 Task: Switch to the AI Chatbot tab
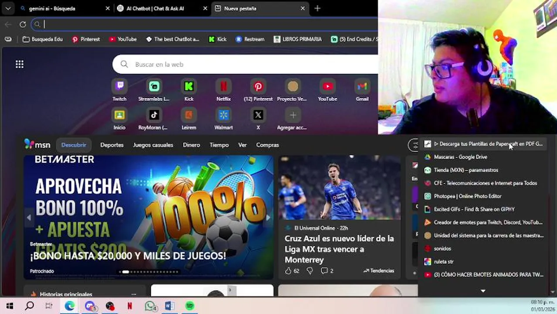tap(162, 8)
